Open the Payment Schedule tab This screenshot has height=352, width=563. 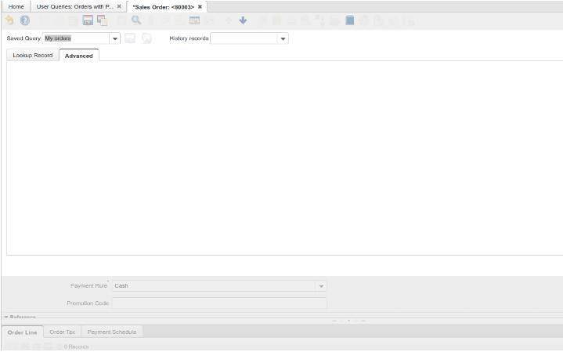pyautogui.click(x=112, y=332)
